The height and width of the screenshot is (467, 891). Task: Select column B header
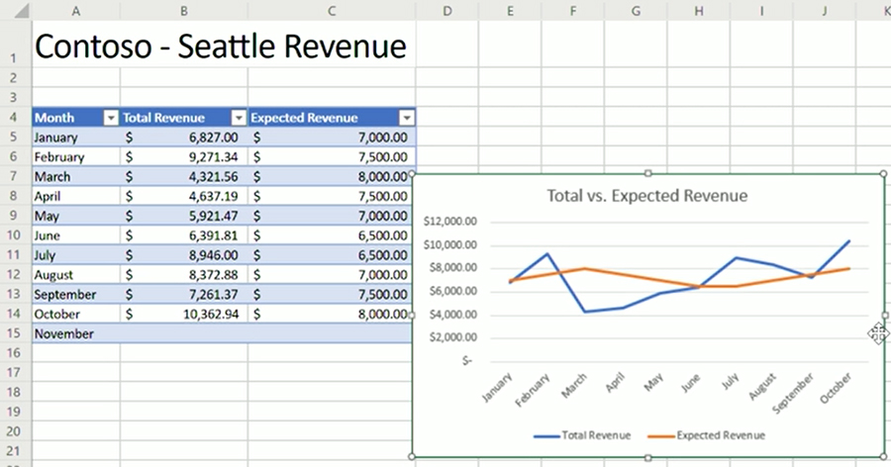click(x=184, y=9)
